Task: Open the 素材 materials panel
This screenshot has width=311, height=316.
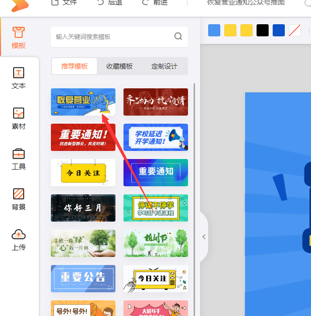Action: [x=19, y=119]
